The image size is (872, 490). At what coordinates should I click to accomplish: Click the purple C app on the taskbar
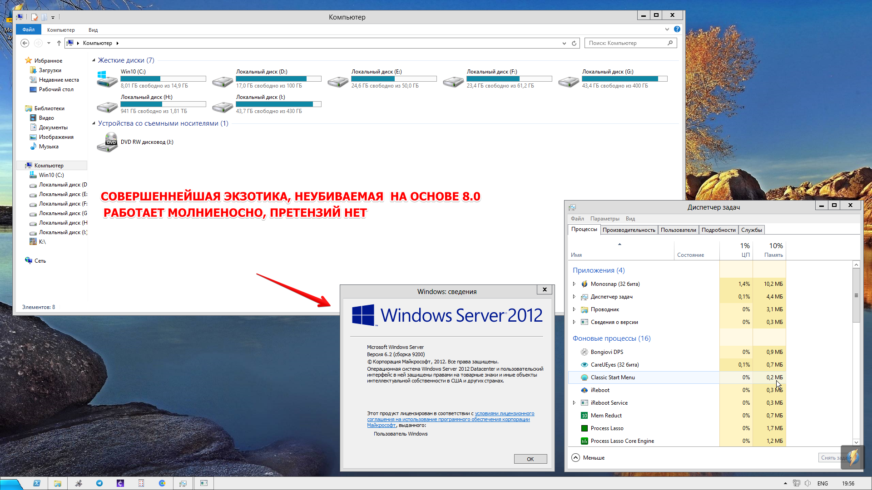[120, 483]
